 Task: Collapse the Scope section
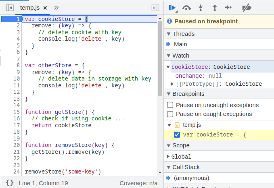(169, 145)
